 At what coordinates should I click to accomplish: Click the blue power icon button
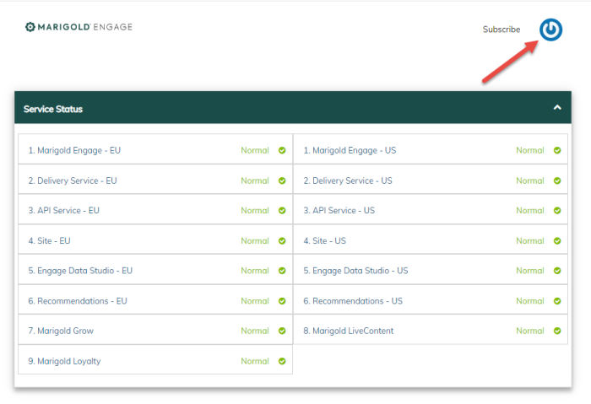(550, 30)
